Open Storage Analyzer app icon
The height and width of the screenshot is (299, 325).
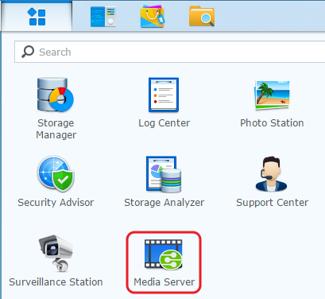click(164, 174)
